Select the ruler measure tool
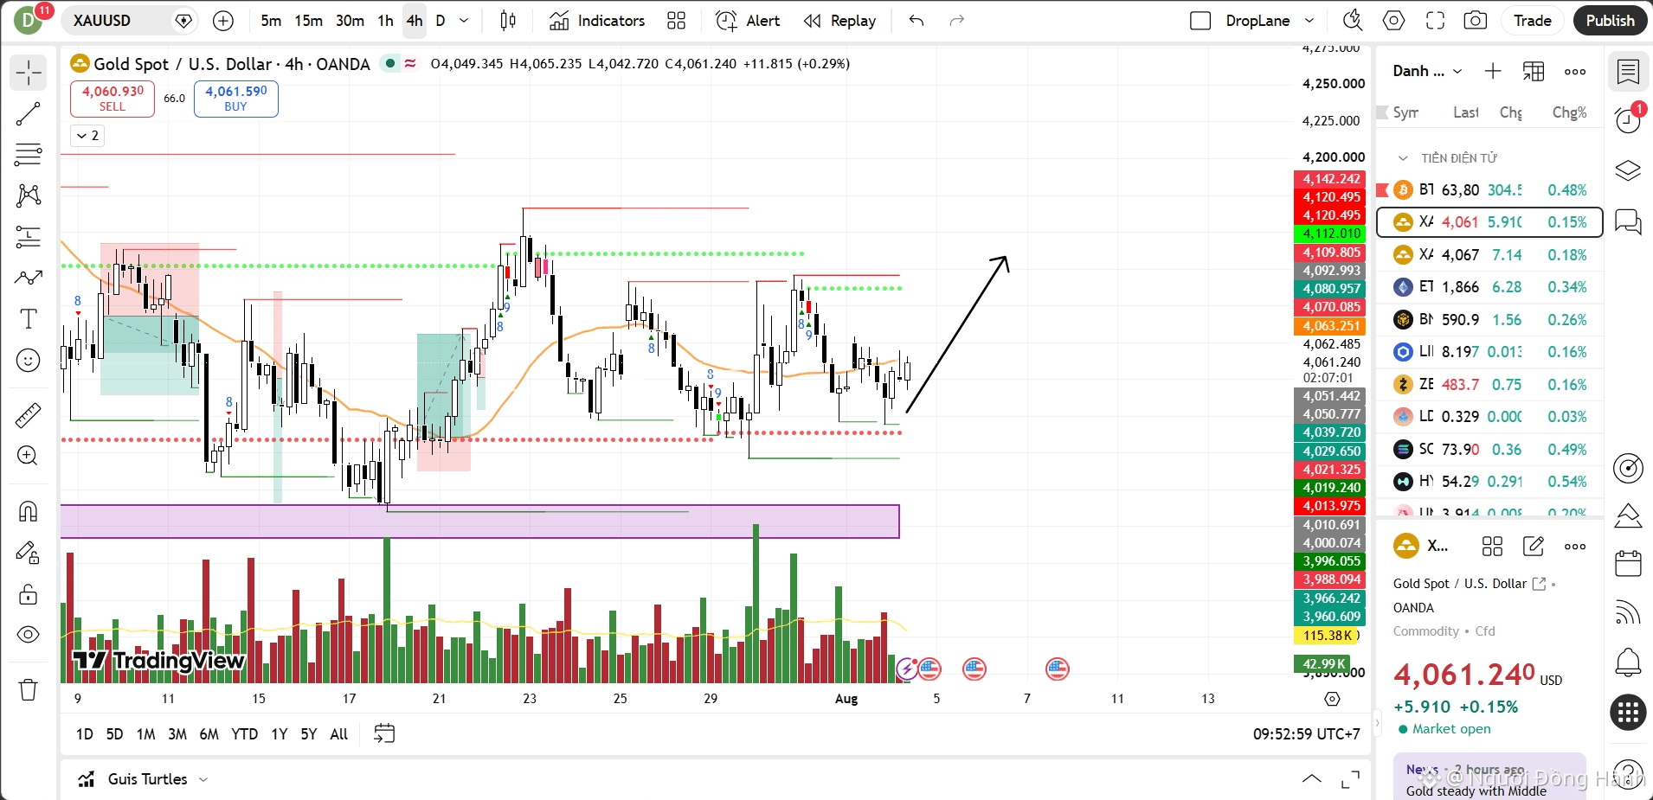This screenshot has height=800, width=1653. (29, 415)
